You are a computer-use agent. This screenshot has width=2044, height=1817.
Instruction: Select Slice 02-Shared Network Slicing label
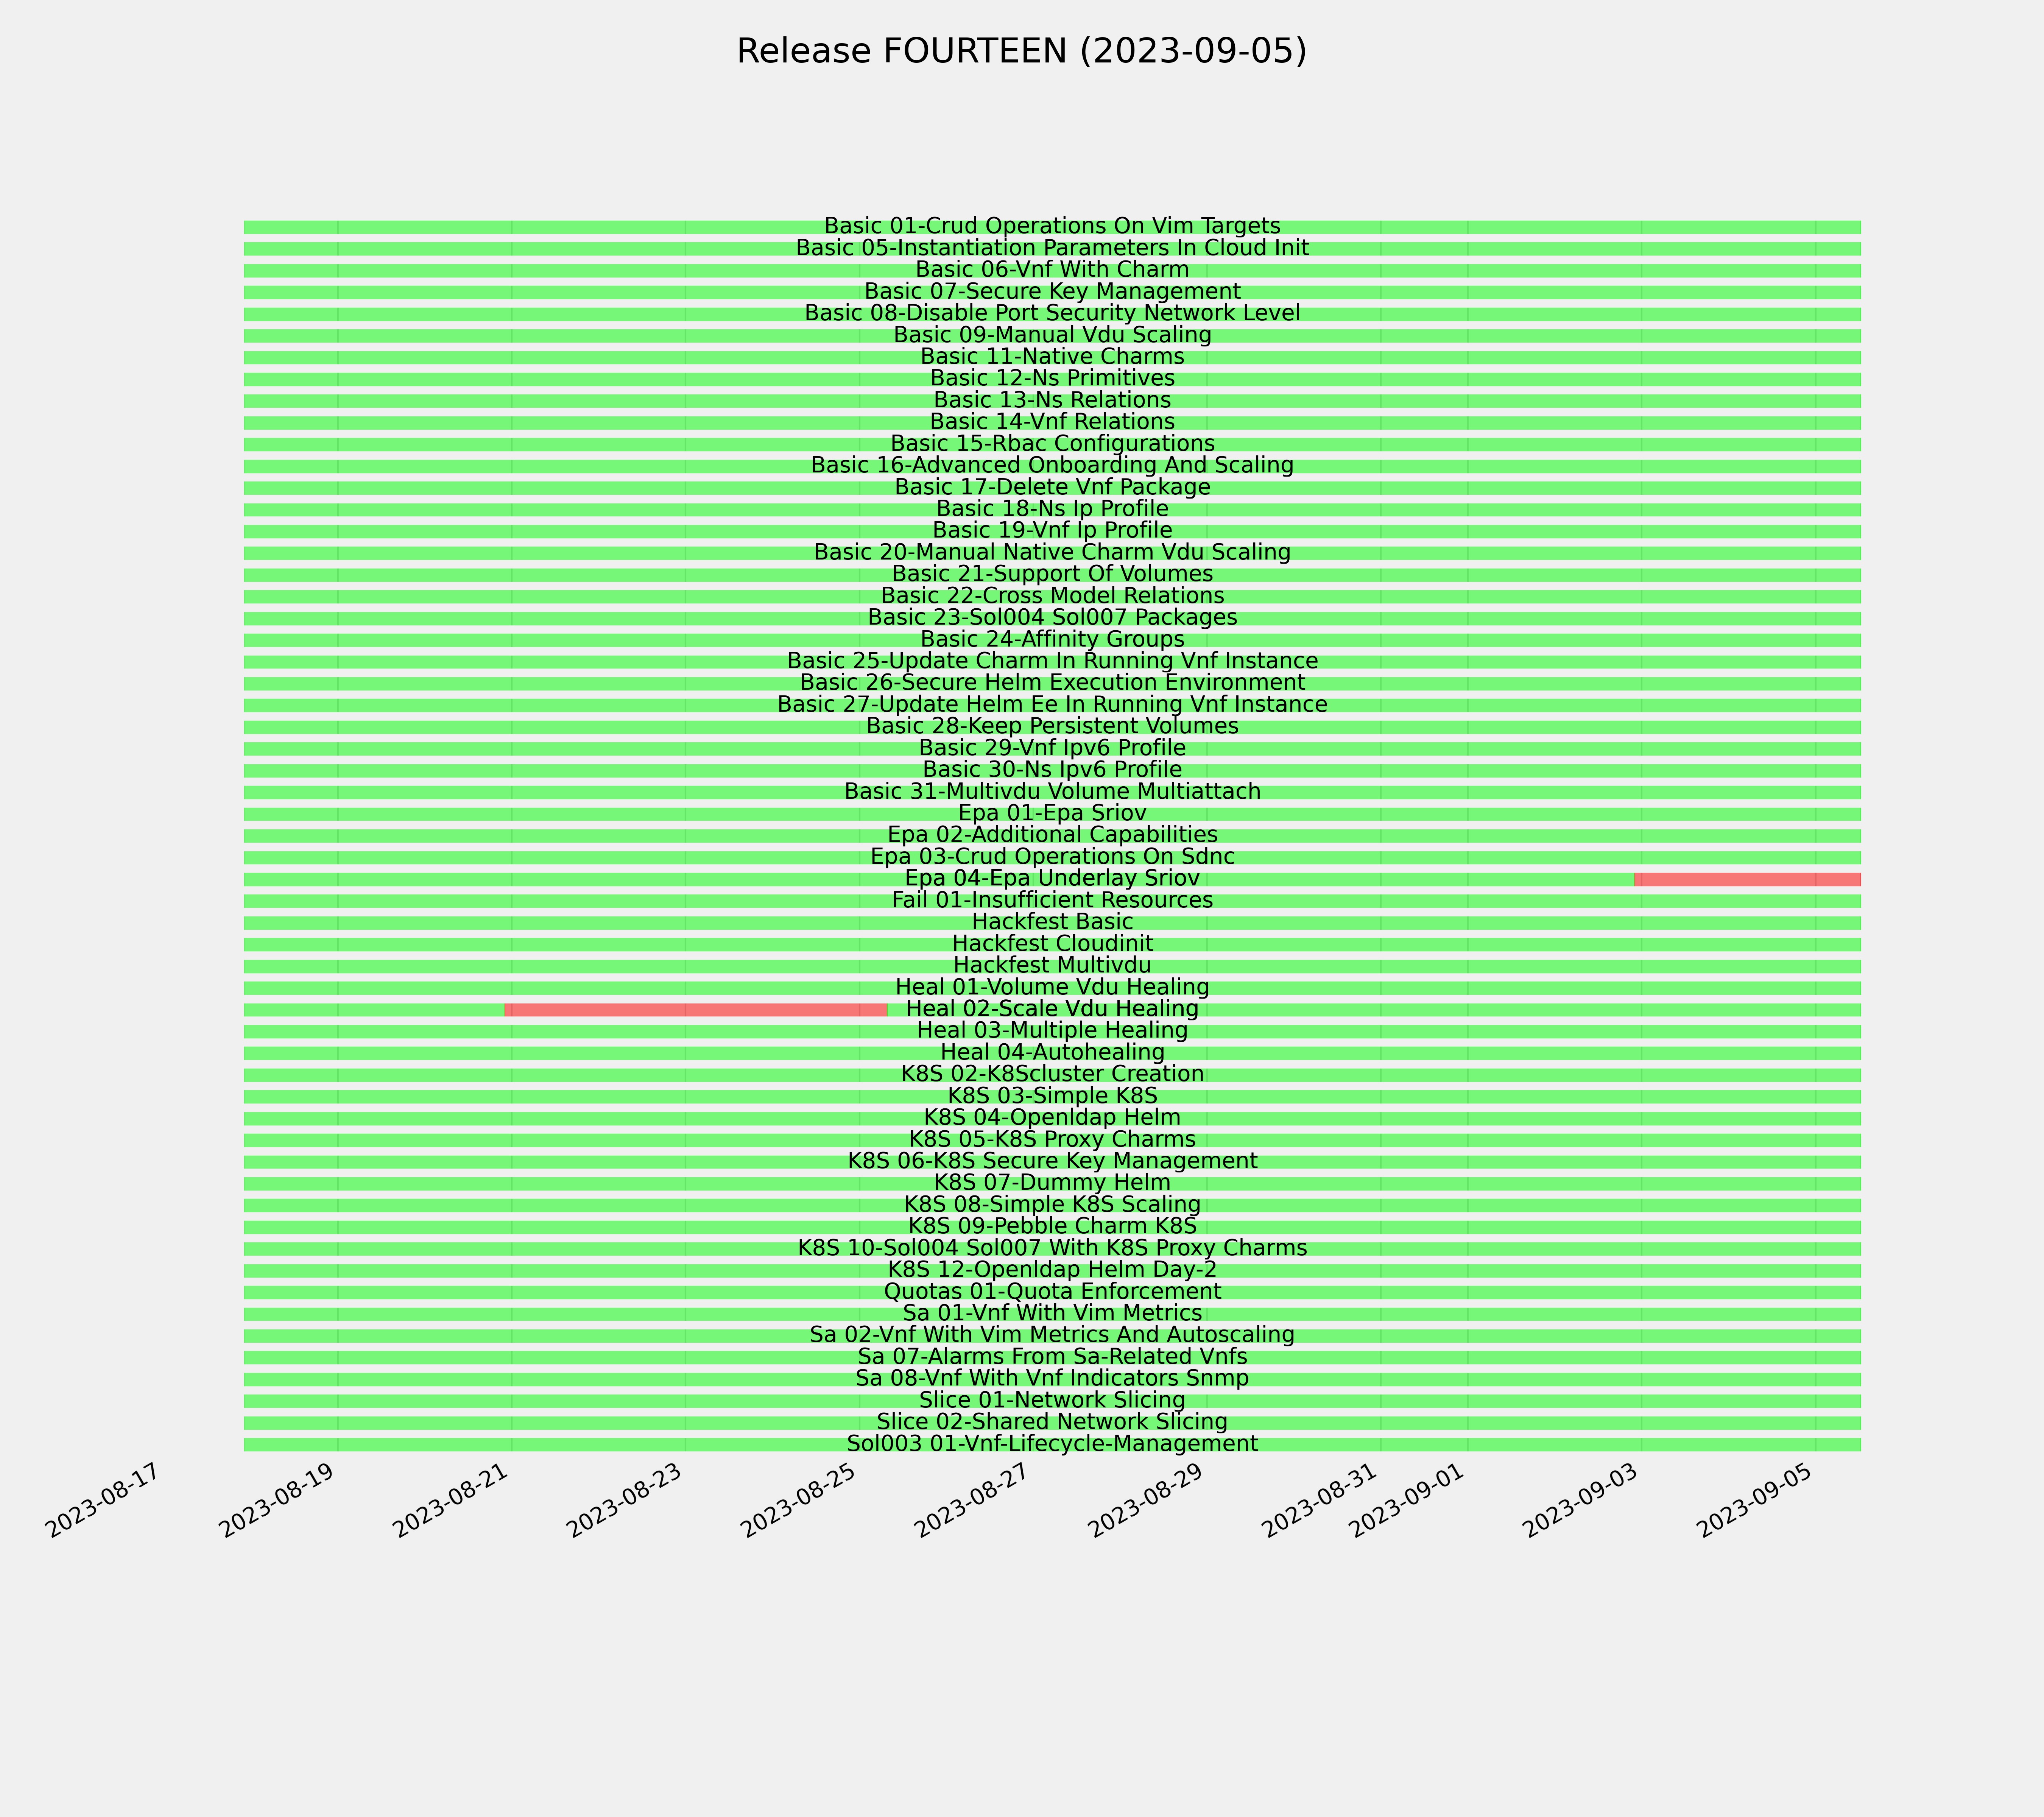click(x=1052, y=1423)
